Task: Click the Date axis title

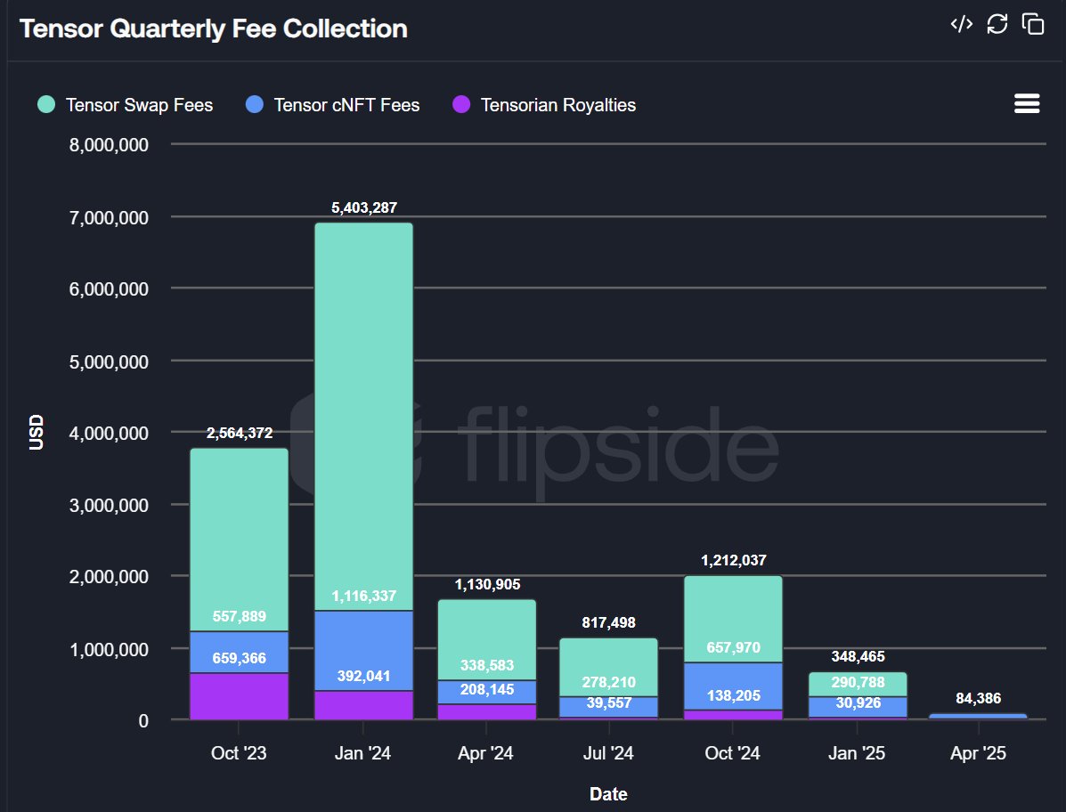Action: coord(608,793)
